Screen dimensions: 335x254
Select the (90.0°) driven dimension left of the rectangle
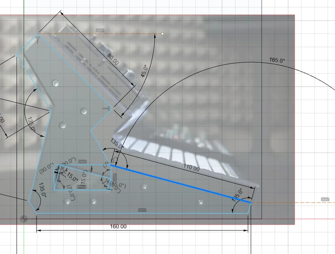tap(46, 168)
